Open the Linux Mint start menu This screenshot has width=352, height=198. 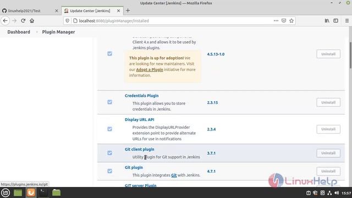coord(5,193)
